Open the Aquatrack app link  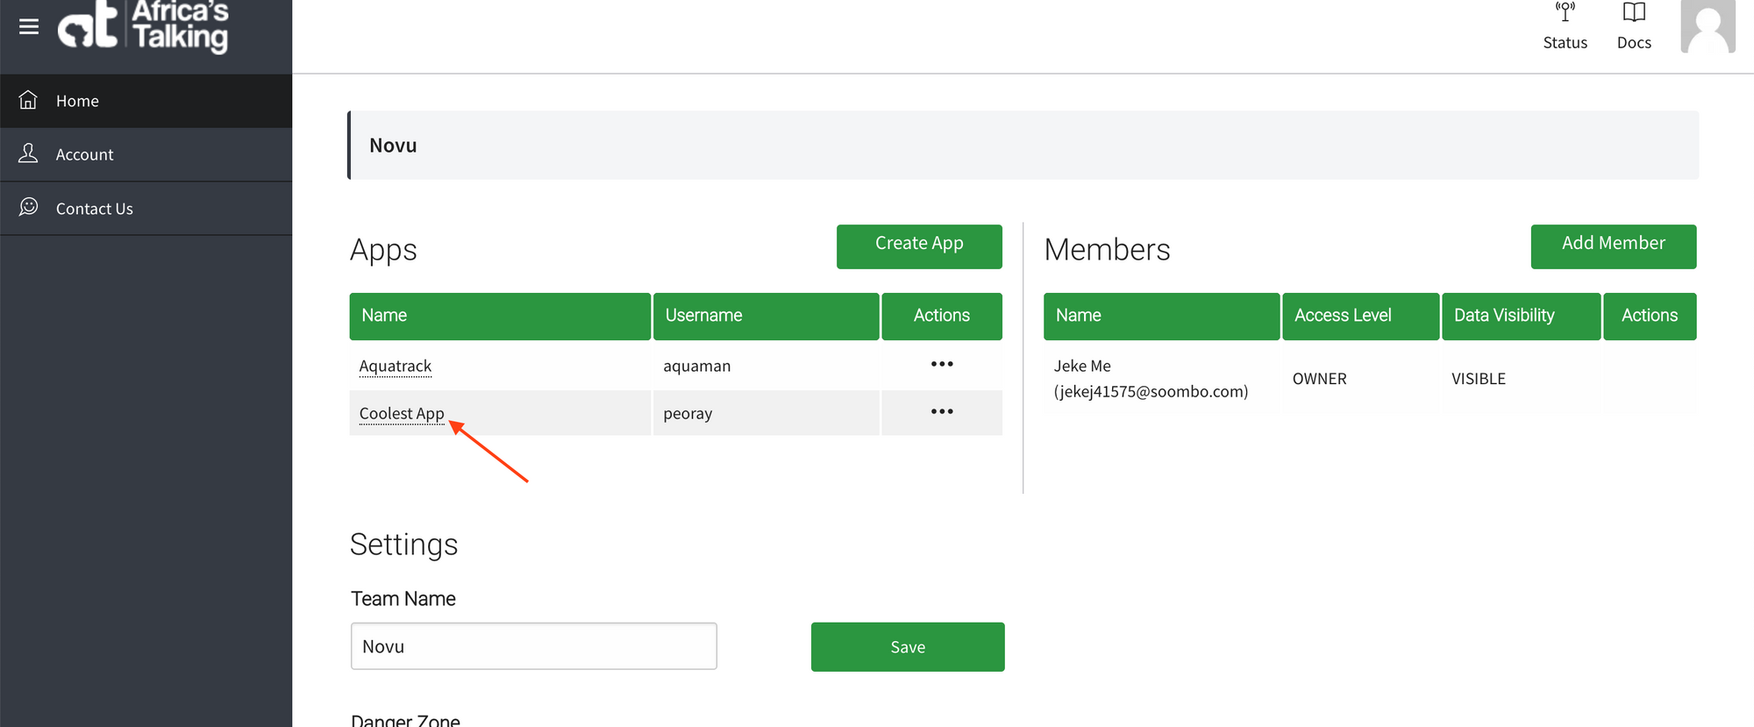395,366
